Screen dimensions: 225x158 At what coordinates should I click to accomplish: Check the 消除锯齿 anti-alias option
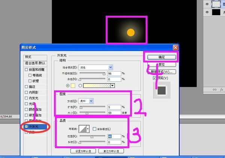[94, 129]
